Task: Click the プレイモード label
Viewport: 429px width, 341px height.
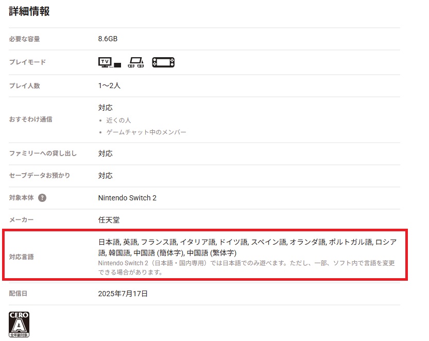Action: (27, 62)
